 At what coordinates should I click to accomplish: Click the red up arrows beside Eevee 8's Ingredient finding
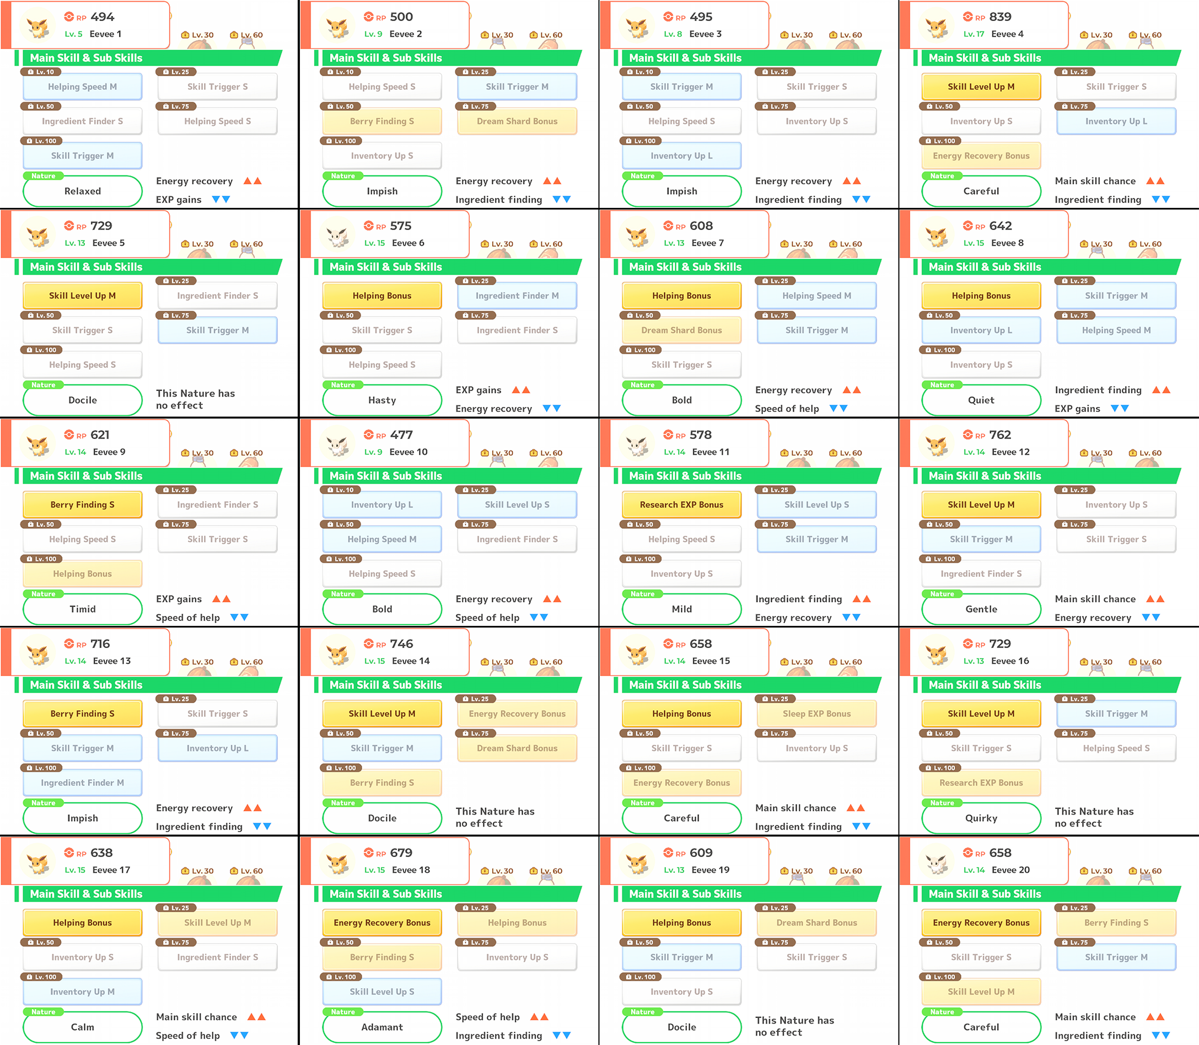coord(1160,390)
